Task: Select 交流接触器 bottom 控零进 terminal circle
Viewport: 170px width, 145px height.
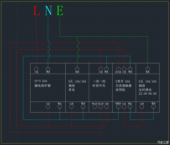Action: coord(118,107)
